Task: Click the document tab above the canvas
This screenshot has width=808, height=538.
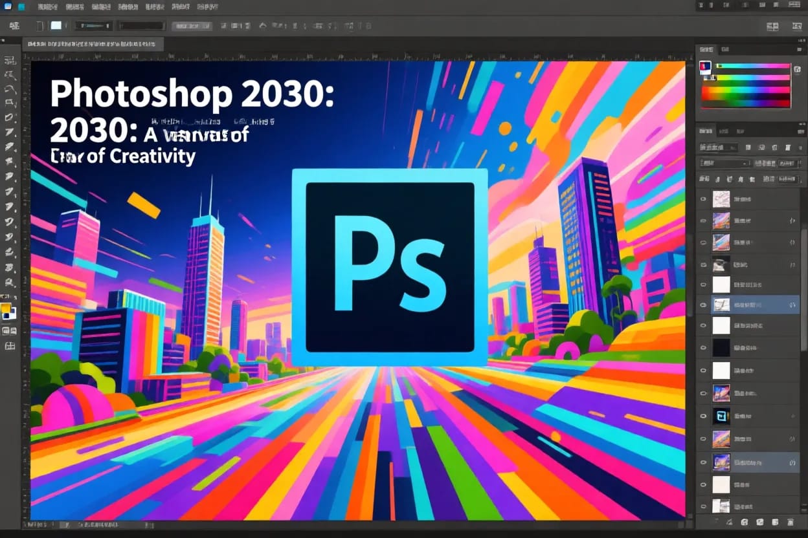Action: pyautogui.click(x=94, y=44)
